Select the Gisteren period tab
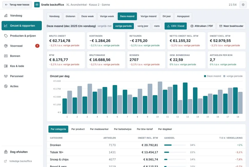This screenshot has width=249, height=167. [70, 16]
